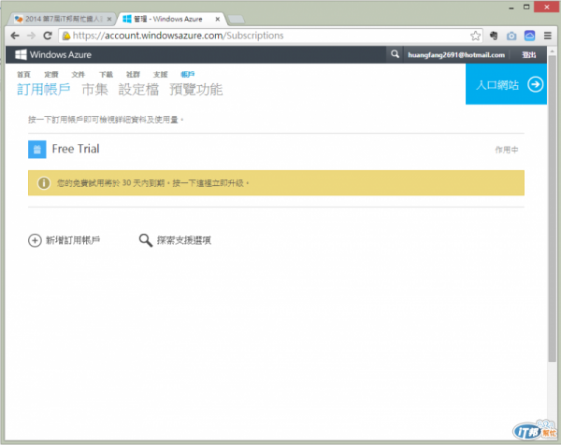
Task: Click the Windows Azure logo
Action: click(53, 54)
